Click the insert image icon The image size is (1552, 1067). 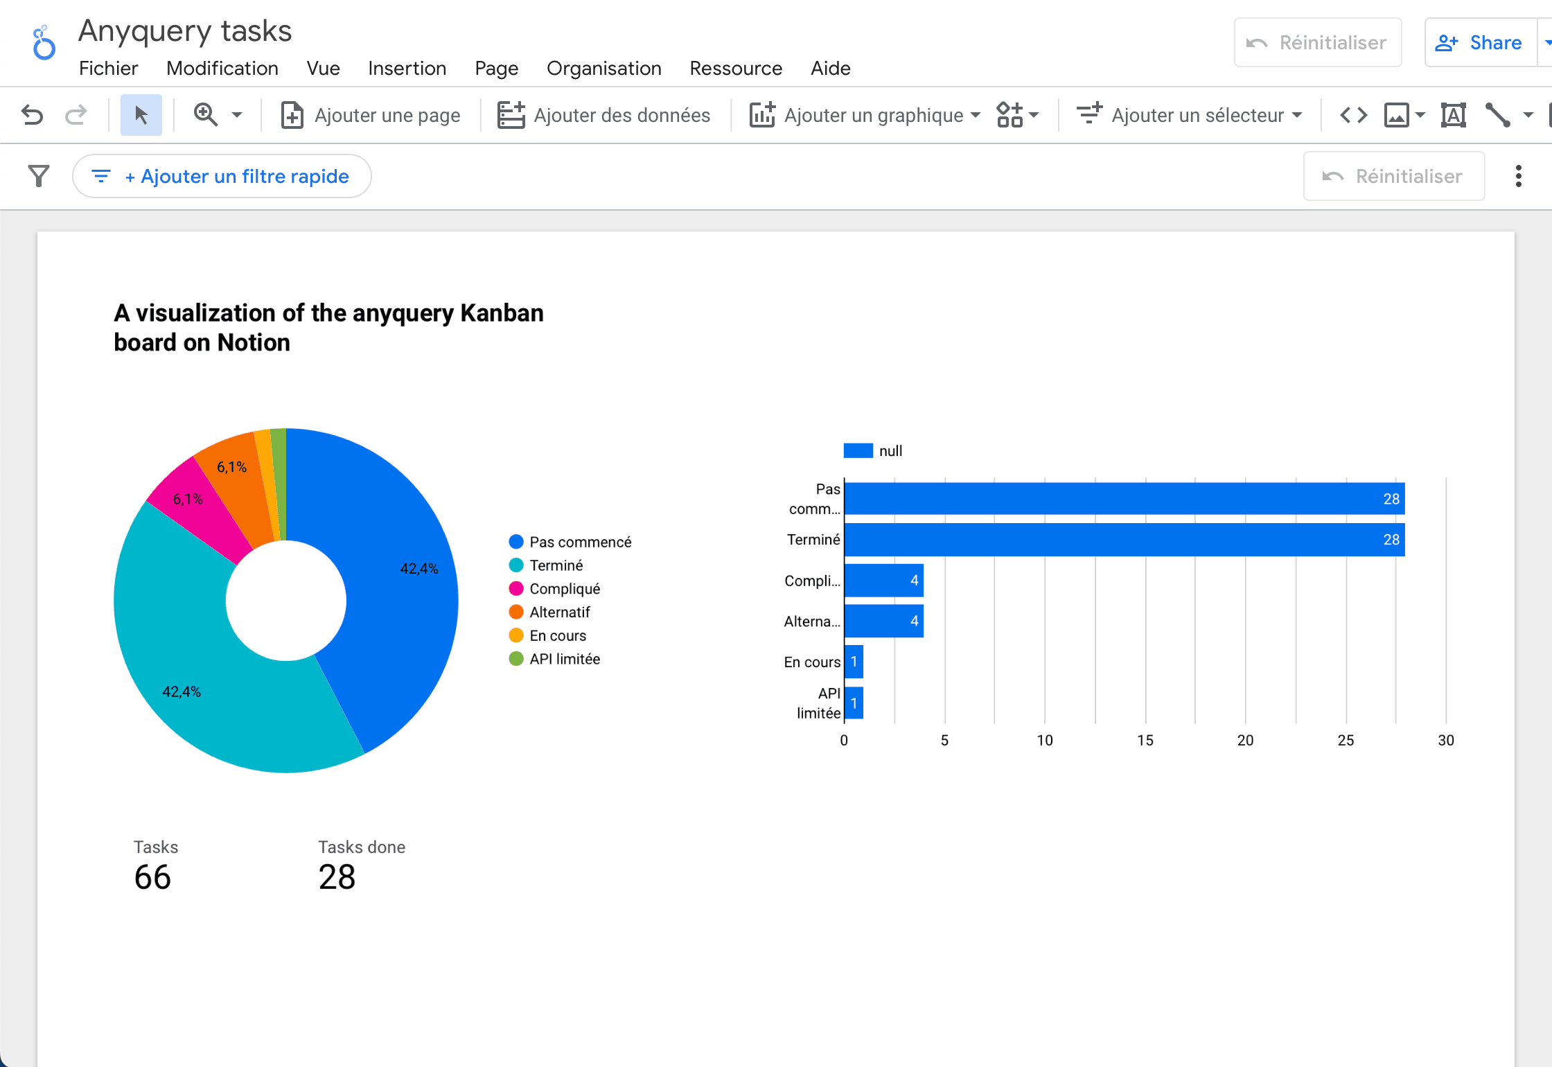[1396, 115]
